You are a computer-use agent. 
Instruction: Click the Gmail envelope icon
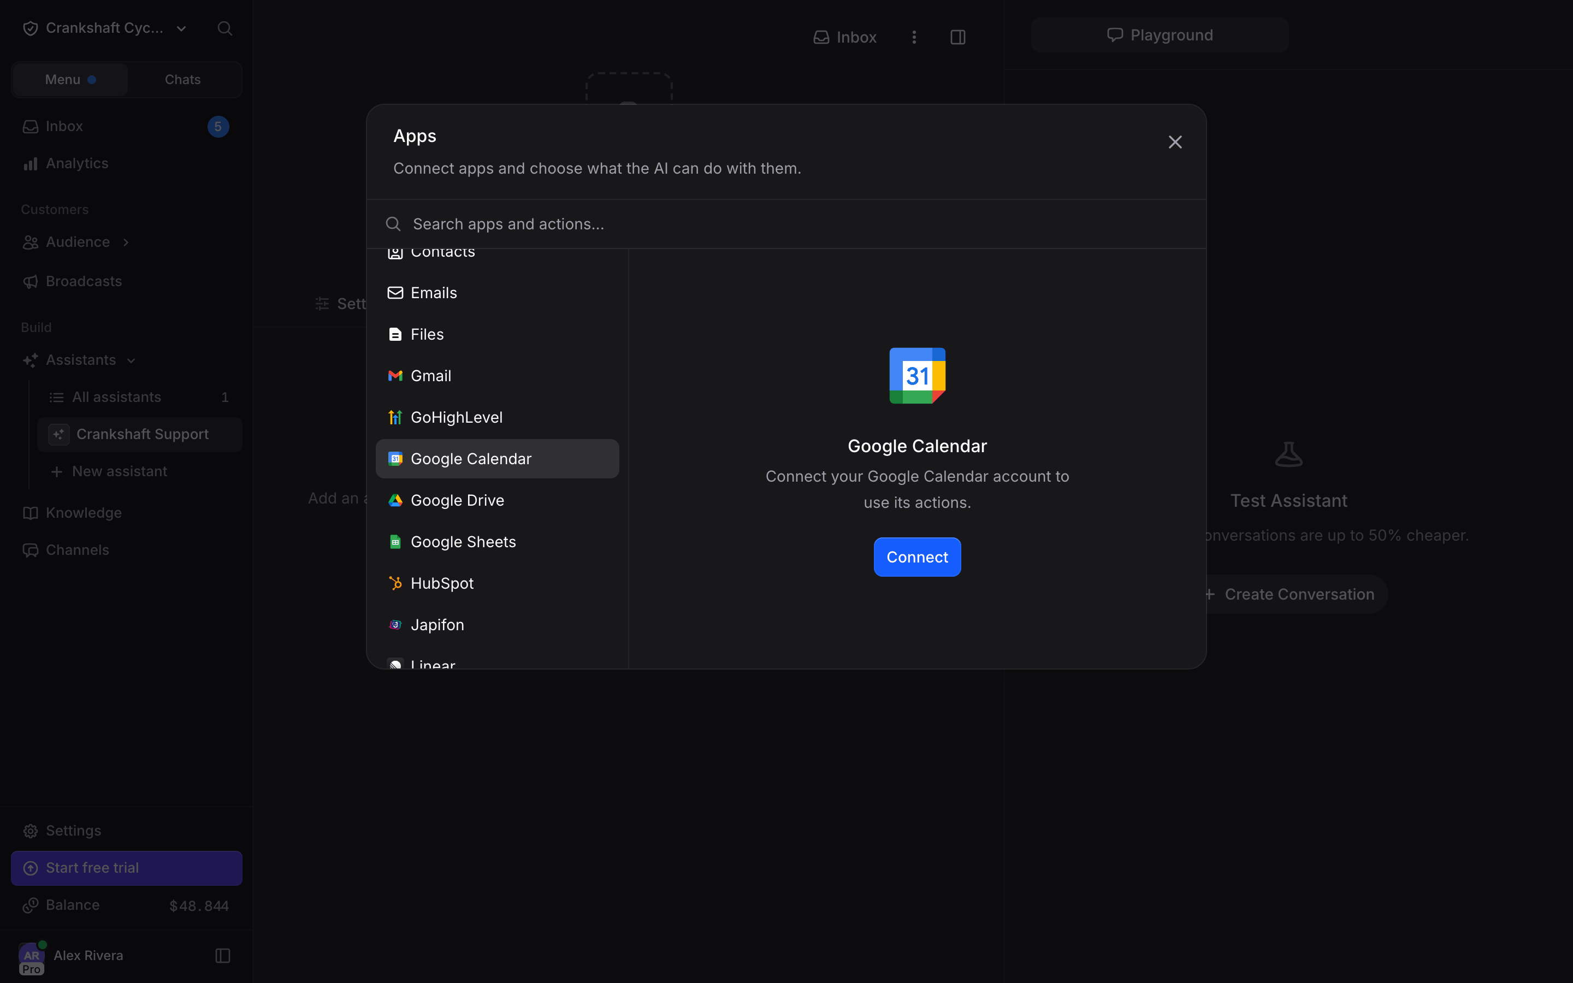pos(395,376)
